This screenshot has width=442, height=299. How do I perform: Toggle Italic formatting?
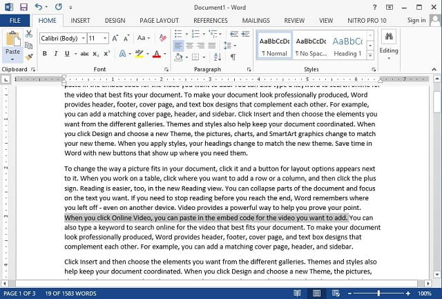[x=57, y=54]
